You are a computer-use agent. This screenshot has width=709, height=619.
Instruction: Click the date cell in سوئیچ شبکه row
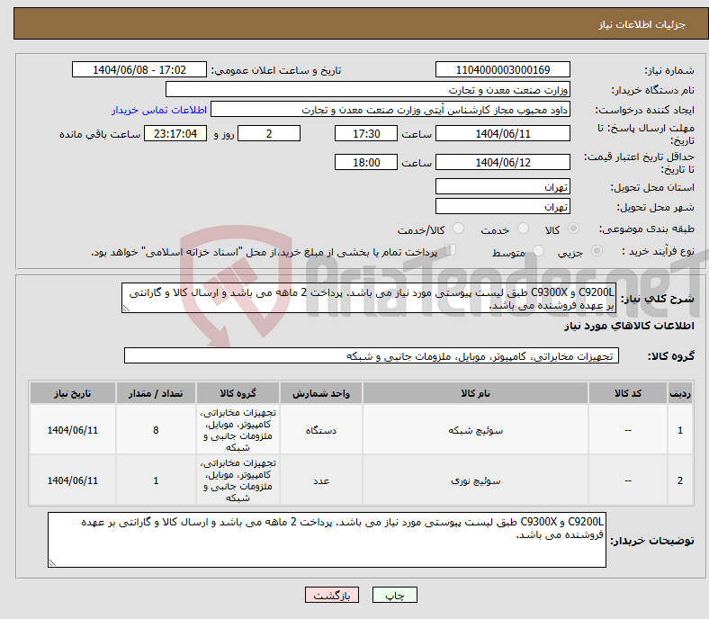[x=73, y=429]
